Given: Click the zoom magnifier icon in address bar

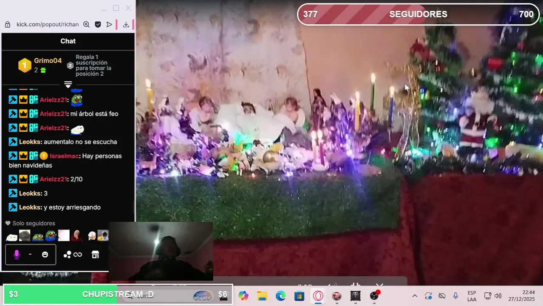Looking at the screenshot, I should pyautogui.click(x=86, y=25).
